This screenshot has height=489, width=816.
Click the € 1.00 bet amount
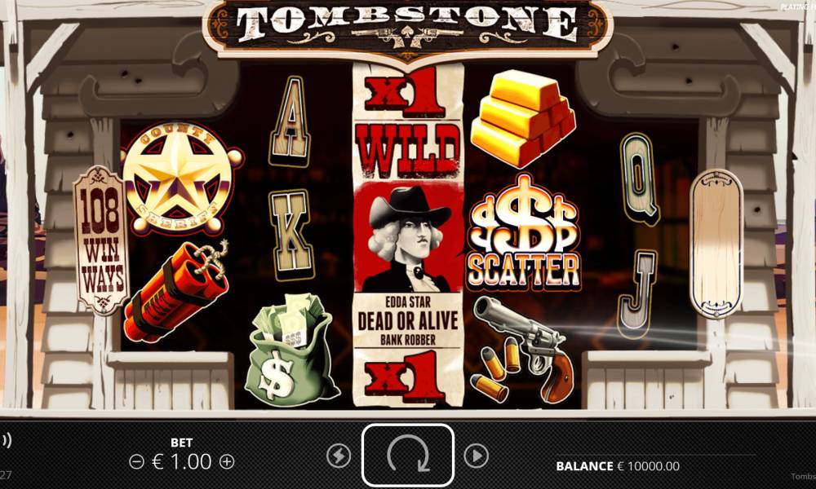coord(181,461)
